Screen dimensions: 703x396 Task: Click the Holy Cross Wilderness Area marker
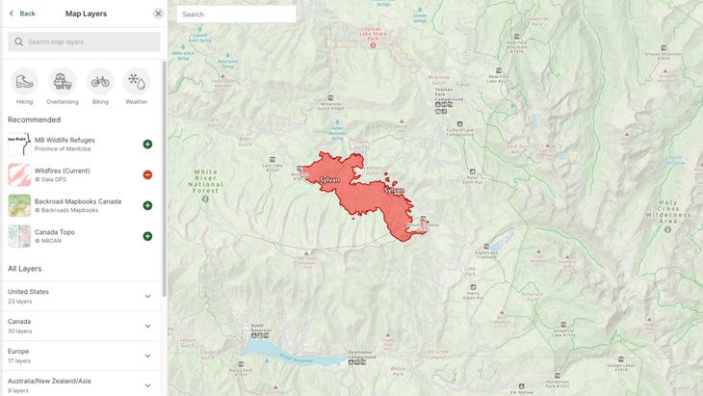point(667,229)
